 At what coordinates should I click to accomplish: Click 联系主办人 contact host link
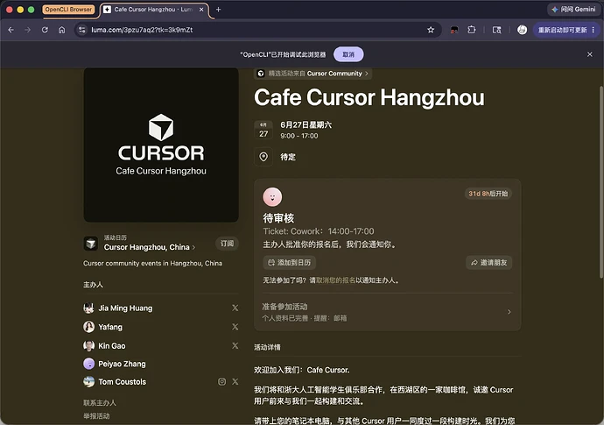[100, 402]
